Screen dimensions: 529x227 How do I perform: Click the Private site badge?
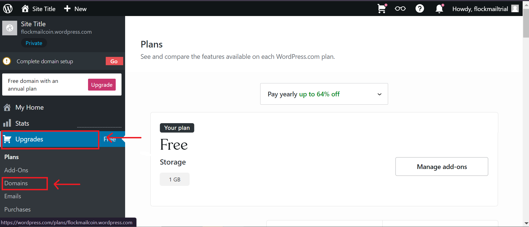tap(34, 43)
